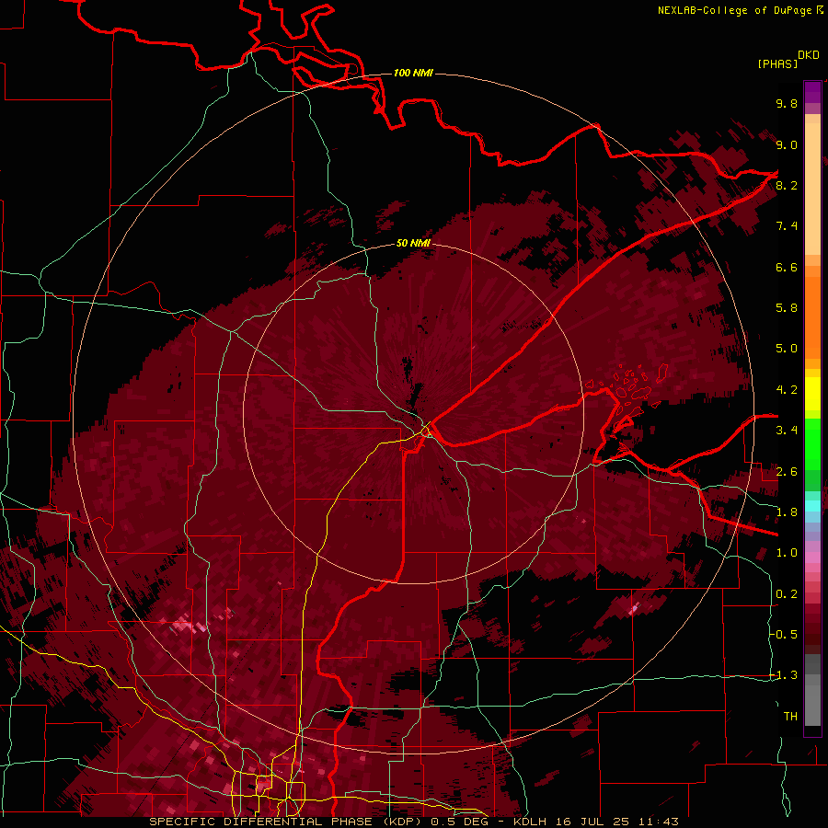This screenshot has height=828, width=828.
Task: Click the bright green swatch on the color scale
Action: point(812,443)
